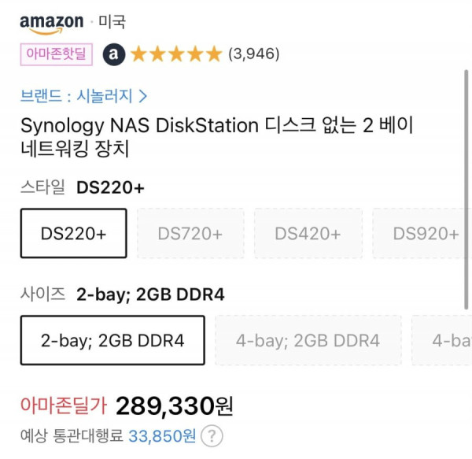Select the DS220+ style option

coord(74,233)
